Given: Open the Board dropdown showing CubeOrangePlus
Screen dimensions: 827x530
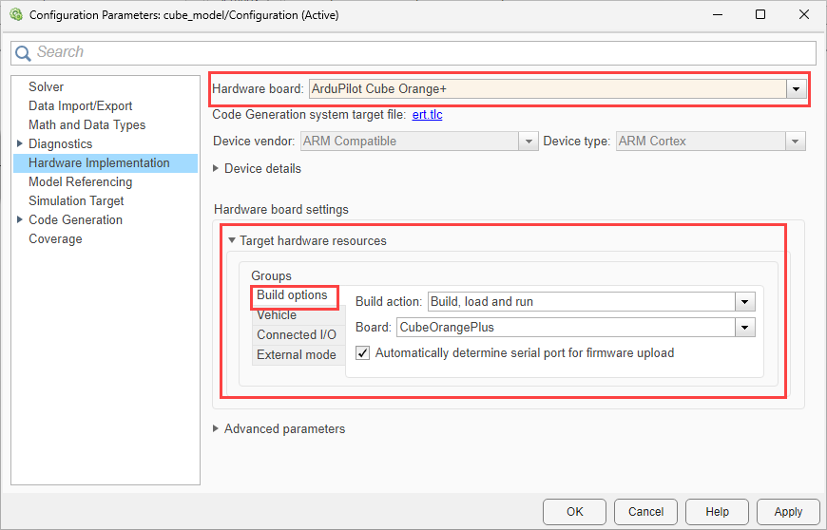Looking at the screenshot, I should tap(744, 327).
